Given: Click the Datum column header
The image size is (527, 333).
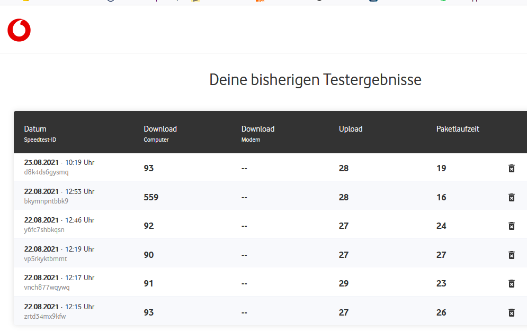Looking at the screenshot, I should [x=35, y=129].
